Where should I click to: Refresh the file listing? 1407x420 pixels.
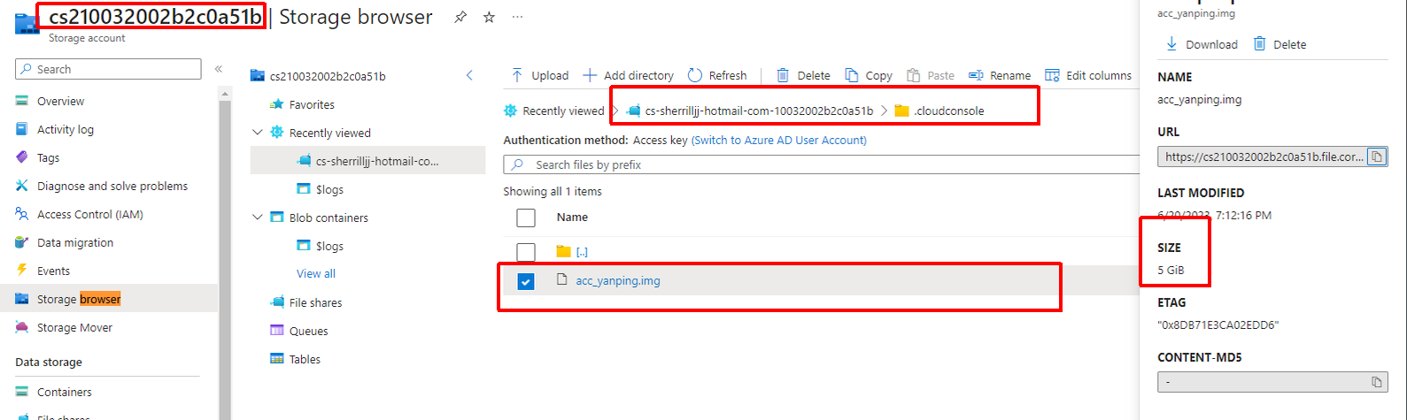717,76
